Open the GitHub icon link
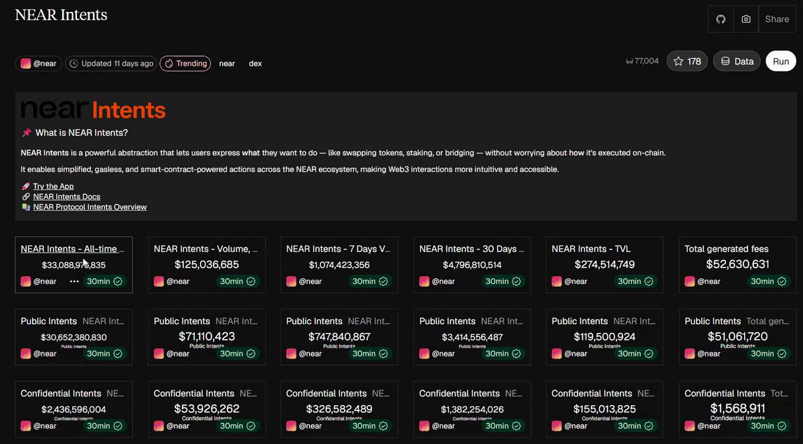 721,19
